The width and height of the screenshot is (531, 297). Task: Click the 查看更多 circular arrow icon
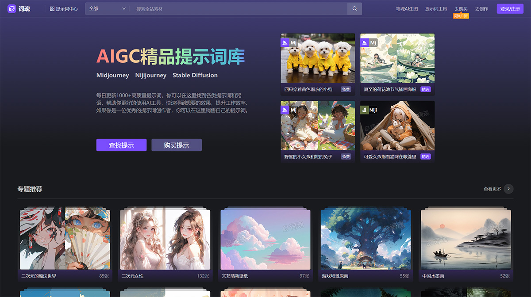[x=508, y=189]
